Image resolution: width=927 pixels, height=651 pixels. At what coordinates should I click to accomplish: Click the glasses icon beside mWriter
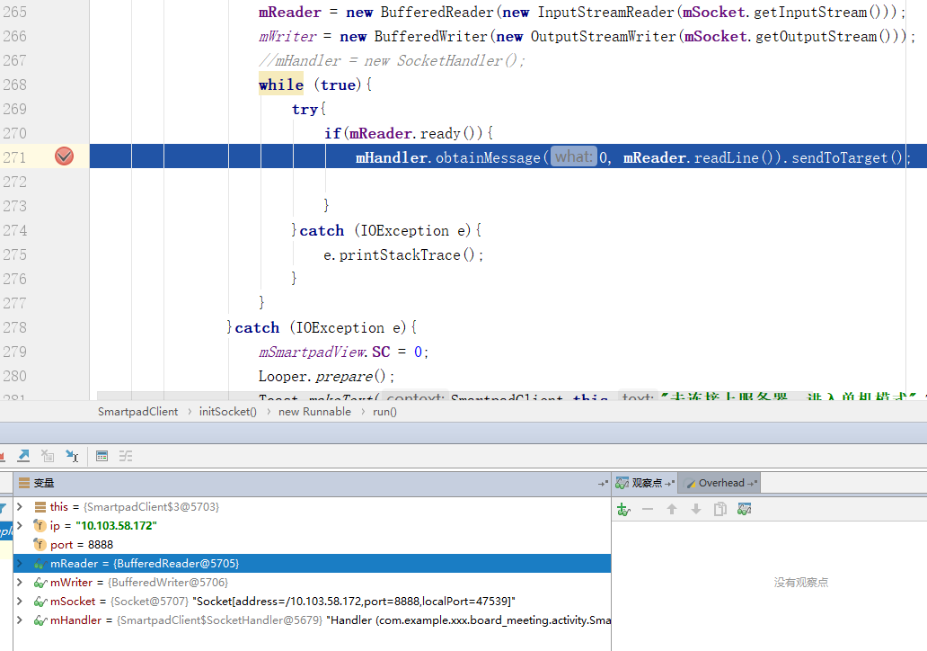(40, 583)
